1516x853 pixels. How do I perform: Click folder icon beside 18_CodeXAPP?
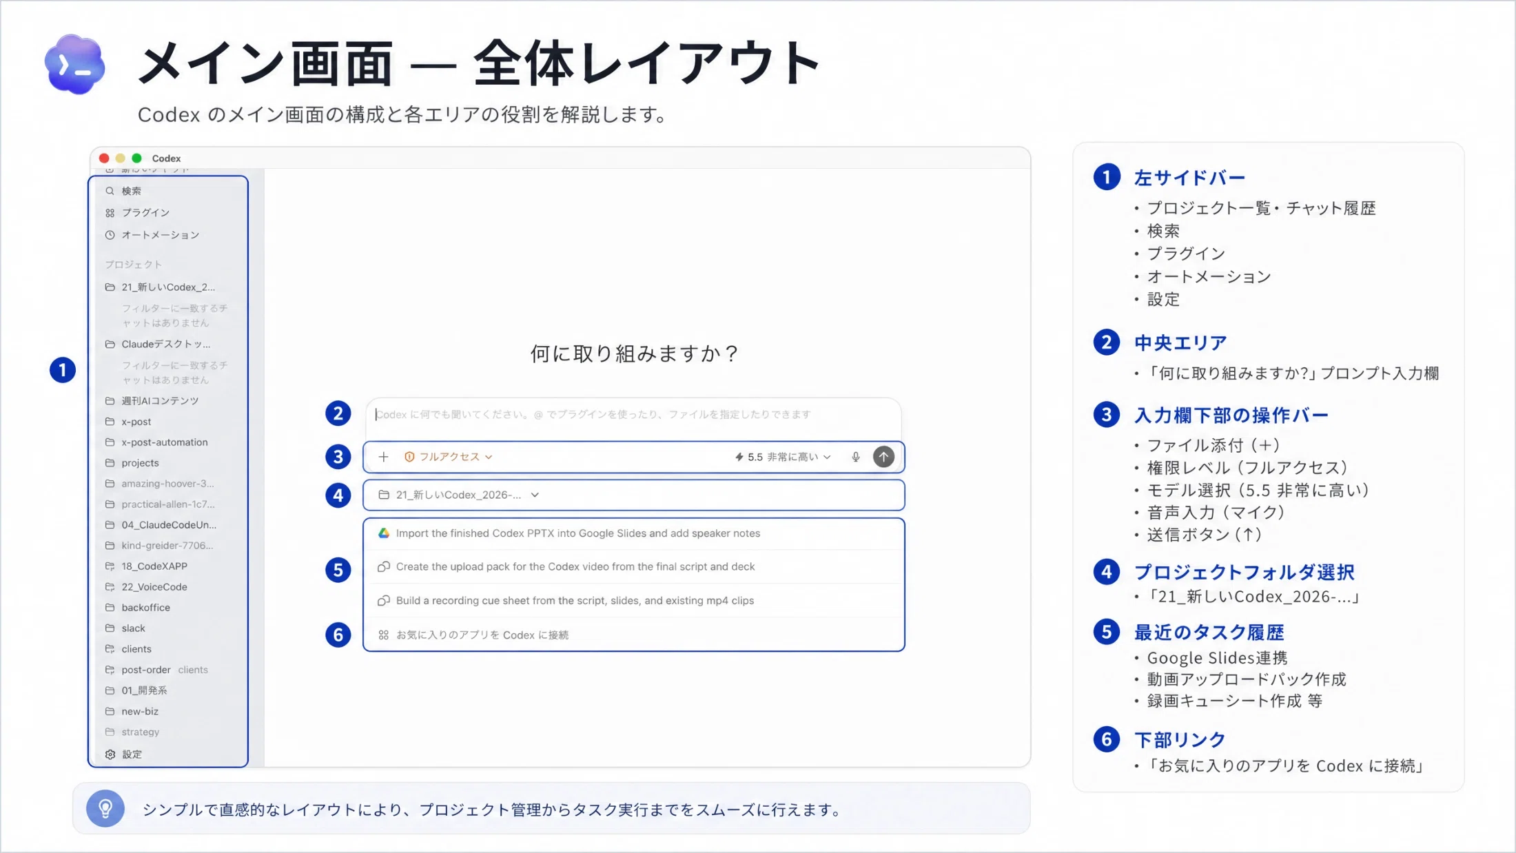pyautogui.click(x=110, y=566)
